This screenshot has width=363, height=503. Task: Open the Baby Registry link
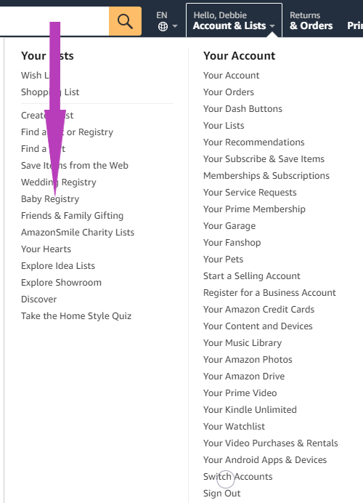(x=50, y=199)
